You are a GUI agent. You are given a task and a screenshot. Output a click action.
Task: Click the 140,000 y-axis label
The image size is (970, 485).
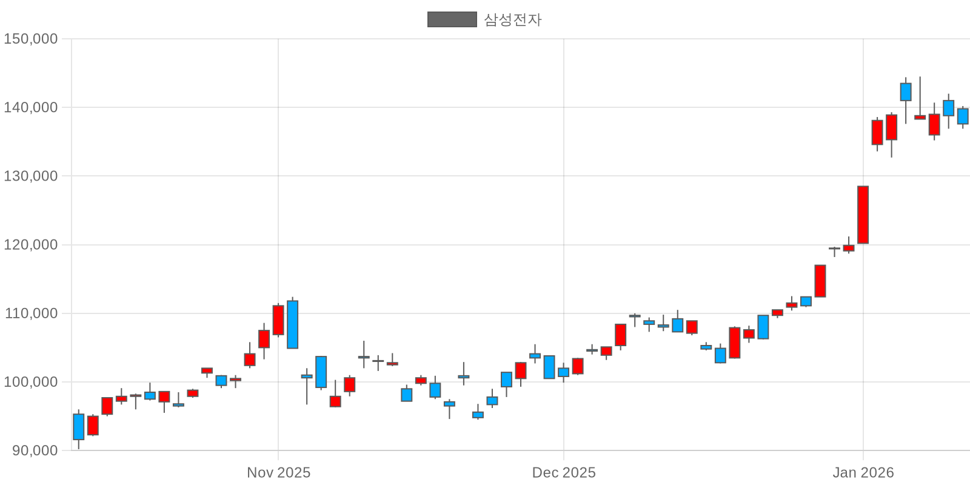31,107
